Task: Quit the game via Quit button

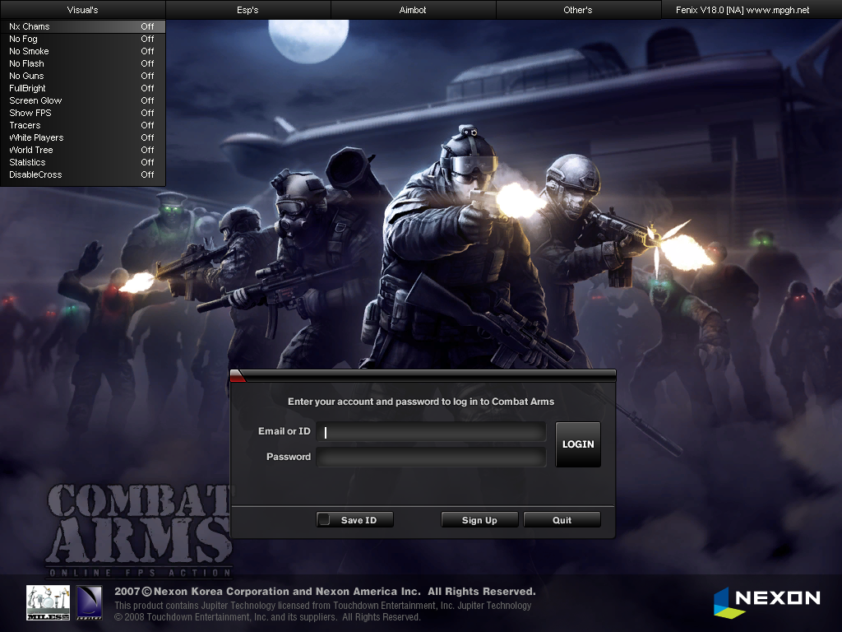Action: [562, 520]
